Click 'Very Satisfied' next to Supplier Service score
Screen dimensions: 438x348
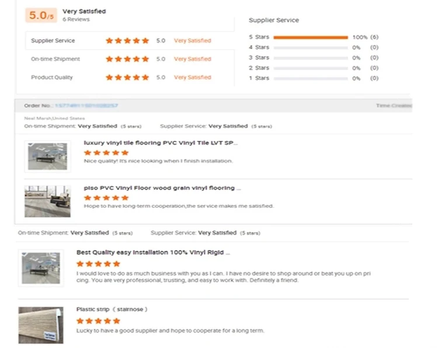pos(193,40)
